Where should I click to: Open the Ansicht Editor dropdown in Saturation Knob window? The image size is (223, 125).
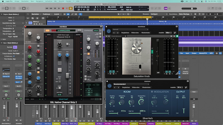tap(169, 33)
